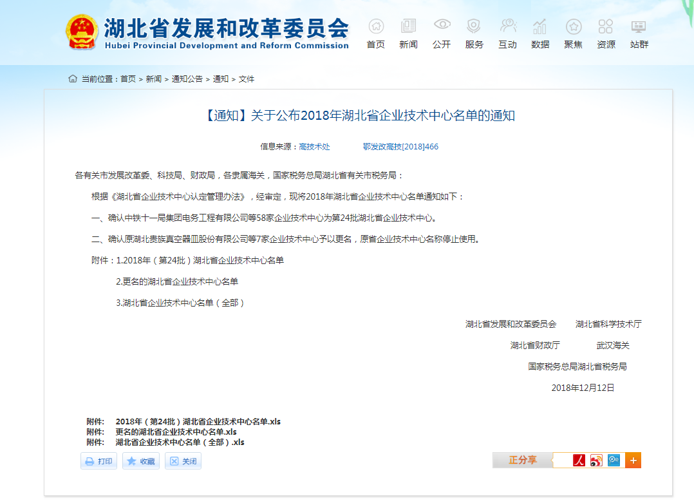Click the signature 国家税务总局湖北省税务局
694x503 pixels.
point(577,366)
